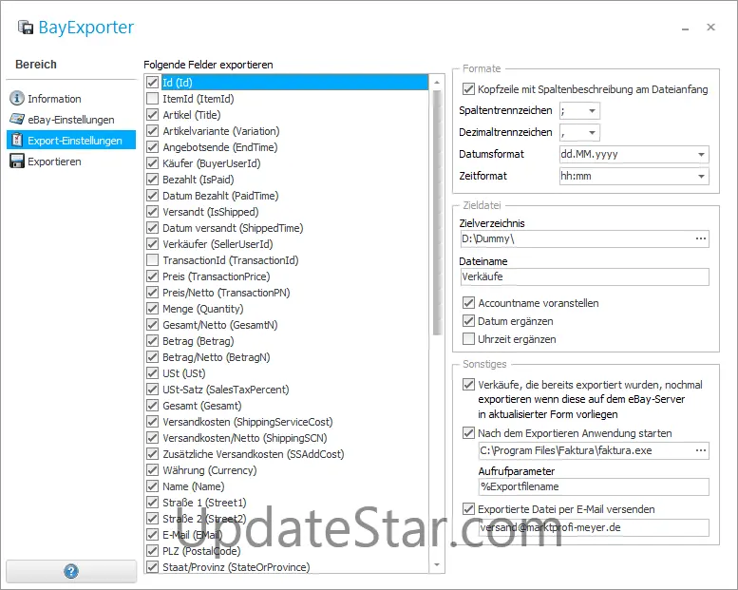This screenshot has height=590, width=738.
Task: Toggle re-export of already exported Verkäufe
Action: pyautogui.click(x=468, y=385)
